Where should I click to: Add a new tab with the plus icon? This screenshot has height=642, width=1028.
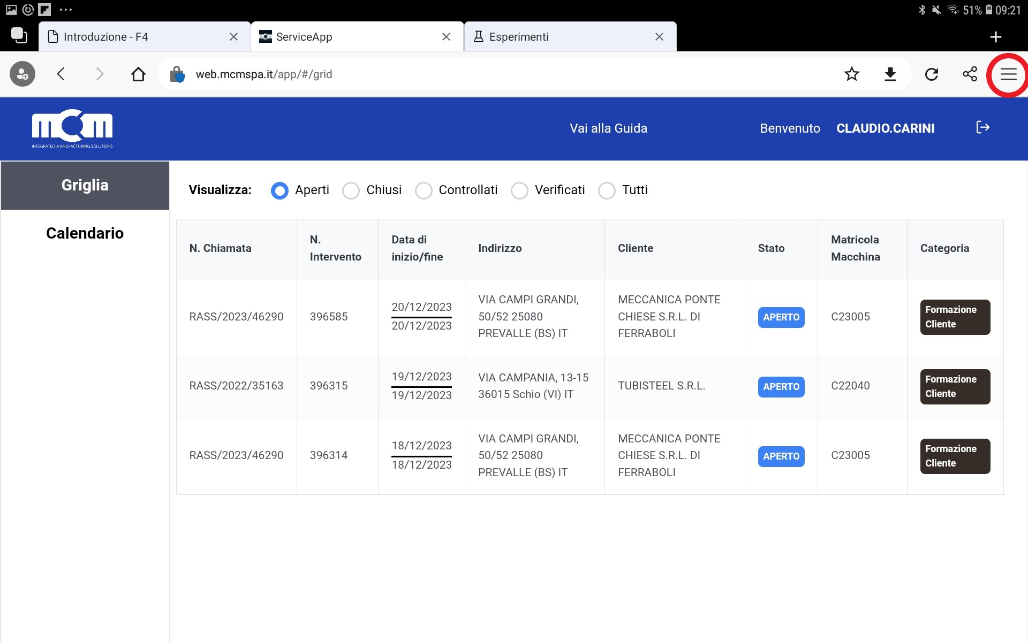point(995,37)
